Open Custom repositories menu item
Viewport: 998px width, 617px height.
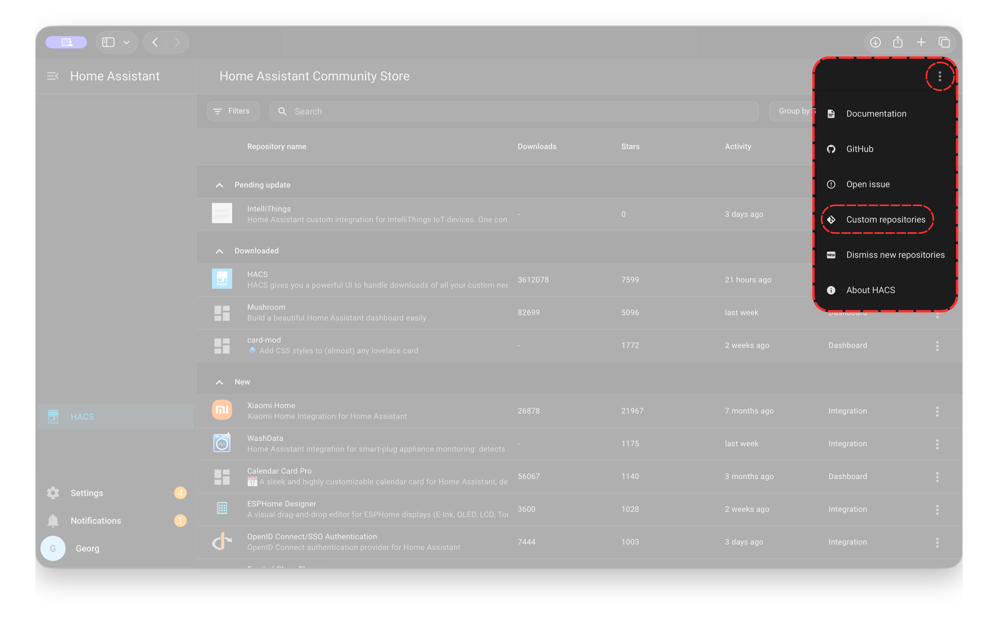click(885, 220)
